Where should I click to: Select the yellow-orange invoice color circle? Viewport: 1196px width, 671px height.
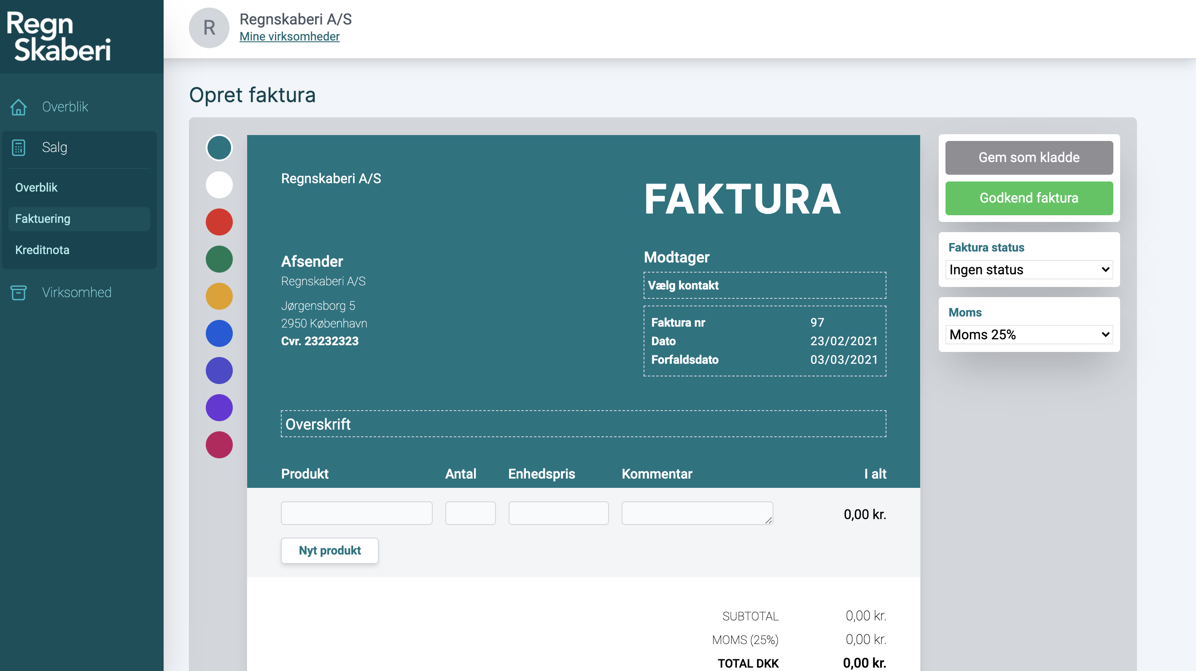point(219,297)
